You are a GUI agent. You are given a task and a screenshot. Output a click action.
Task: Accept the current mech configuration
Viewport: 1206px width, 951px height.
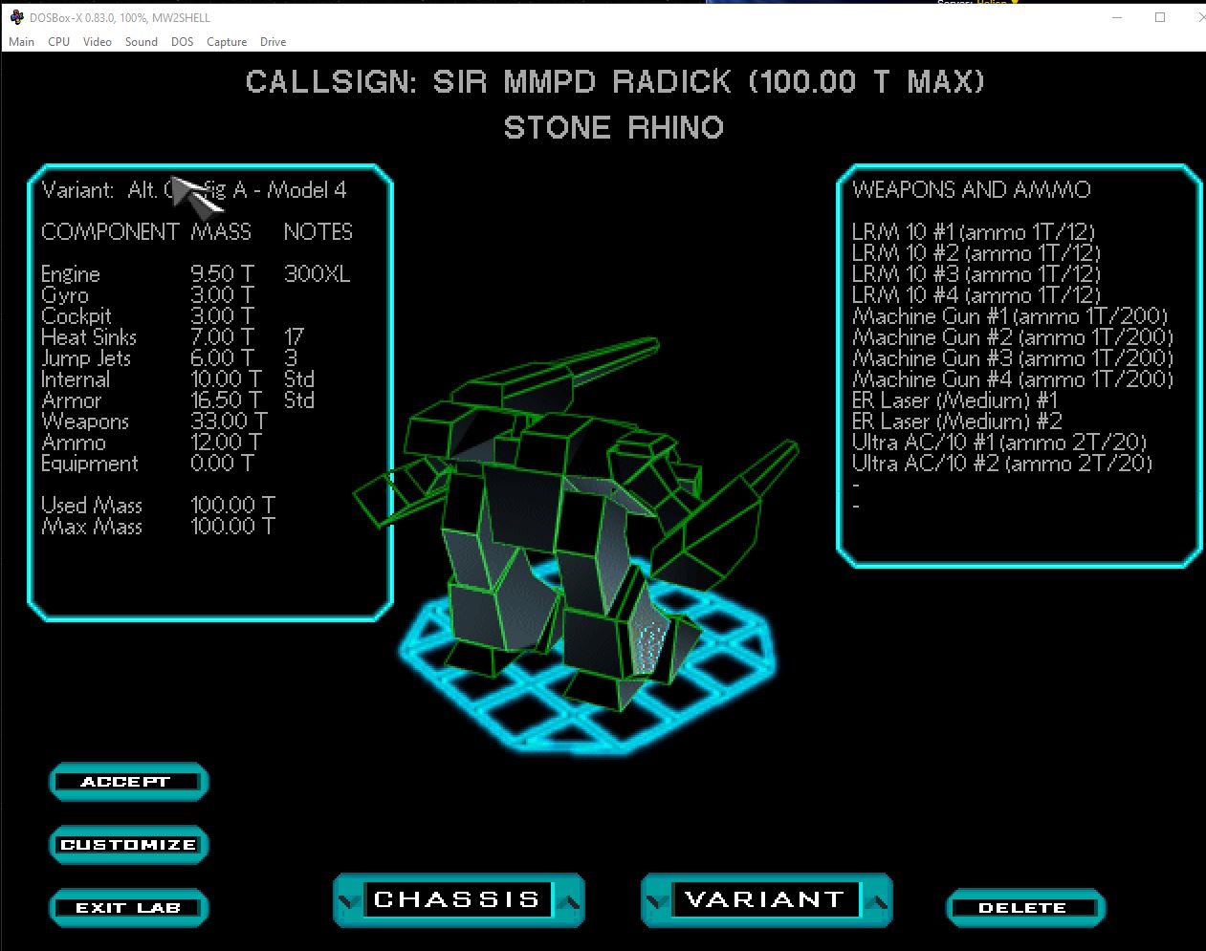tap(127, 782)
